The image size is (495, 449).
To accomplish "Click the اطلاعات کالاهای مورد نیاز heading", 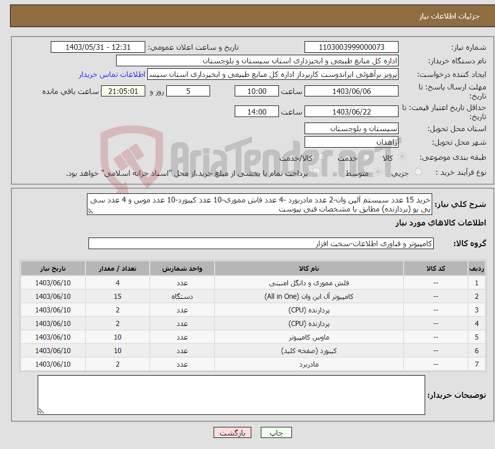I will [440, 223].
